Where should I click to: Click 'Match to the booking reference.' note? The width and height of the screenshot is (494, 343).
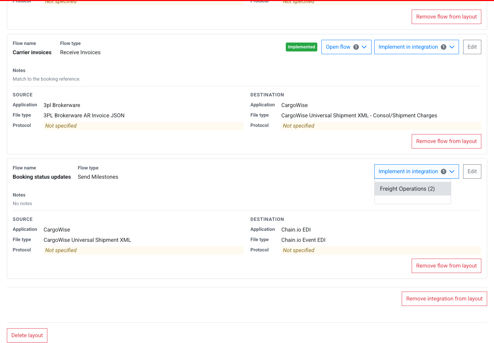[x=47, y=79]
